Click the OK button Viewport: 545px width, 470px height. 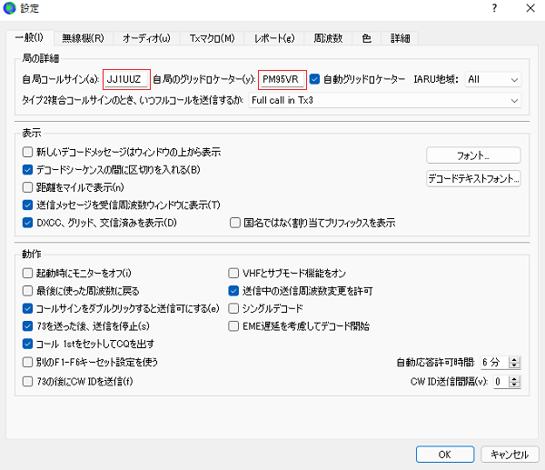click(x=444, y=453)
